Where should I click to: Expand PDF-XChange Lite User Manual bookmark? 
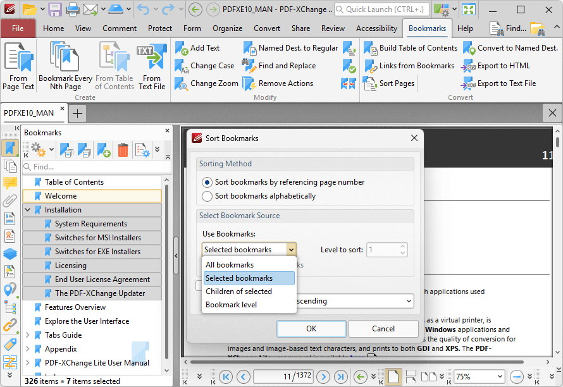pos(28,363)
